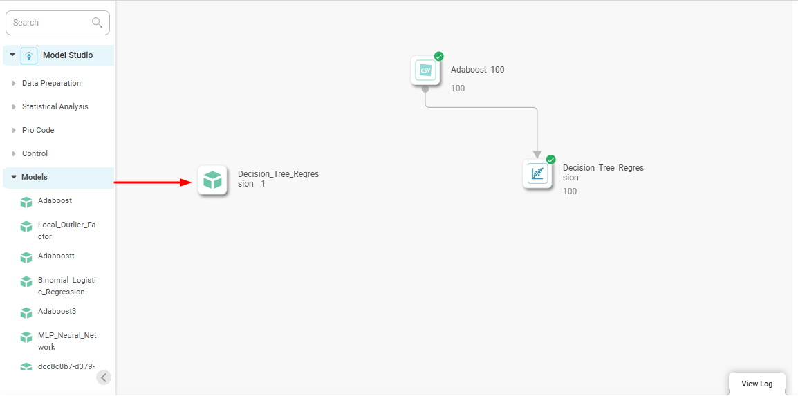Click the Local_Outlier_Factor cube icon

(x=26, y=227)
